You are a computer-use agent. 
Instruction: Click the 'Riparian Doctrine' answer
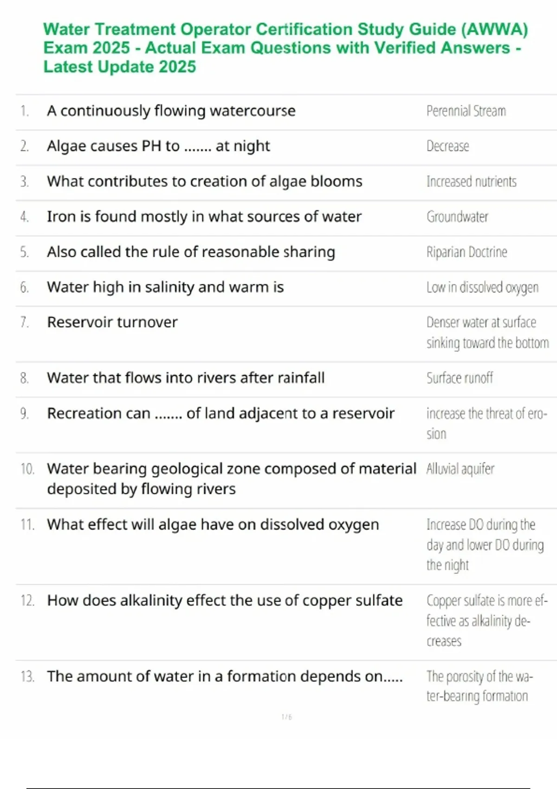click(466, 252)
